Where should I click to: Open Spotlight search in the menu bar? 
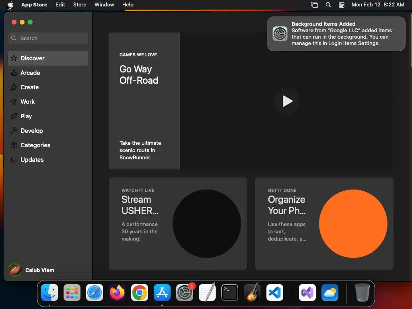click(x=328, y=5)
